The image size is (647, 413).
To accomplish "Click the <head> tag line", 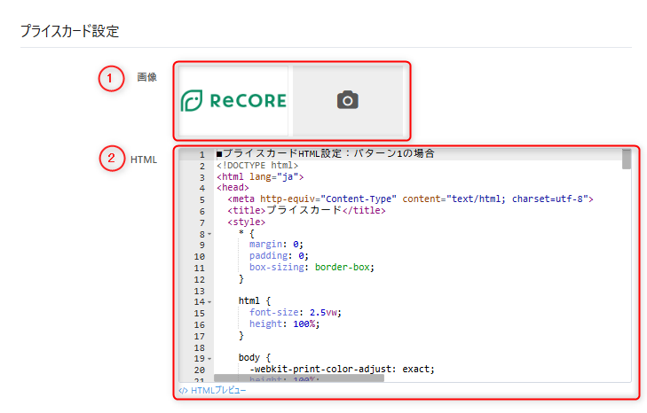I will click(x=233, y=188).
